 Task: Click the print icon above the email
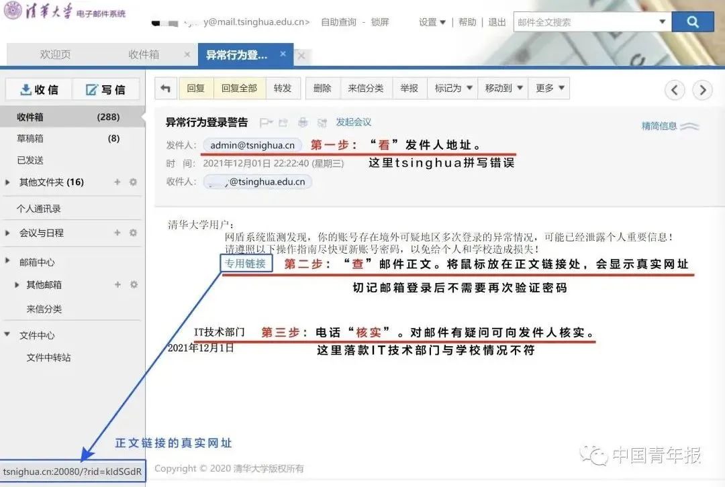302,123
